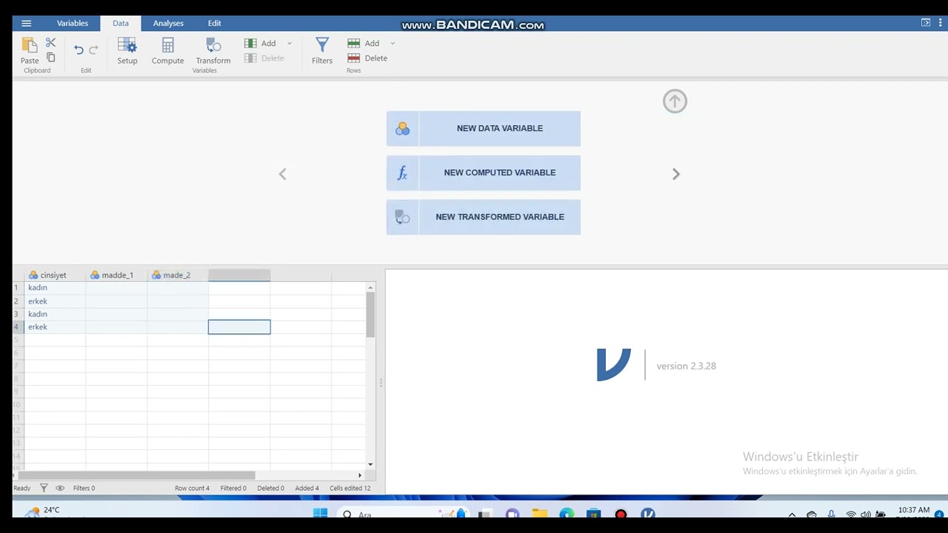Select the empty fourth column header
Viewport: 948px width, 533px height.
239,275
